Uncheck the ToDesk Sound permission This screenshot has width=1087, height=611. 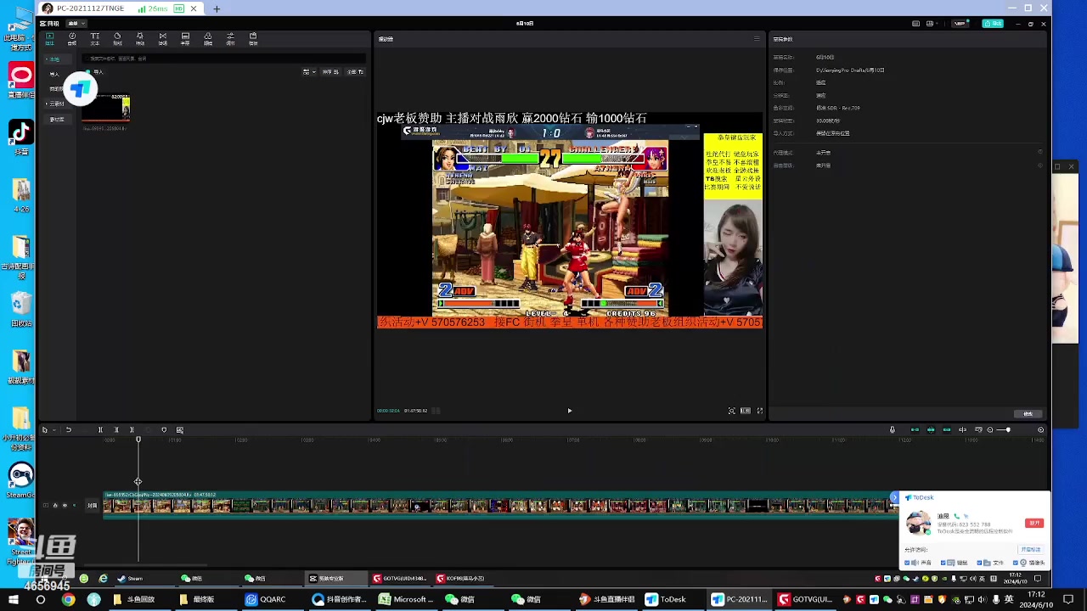(907, 563)
